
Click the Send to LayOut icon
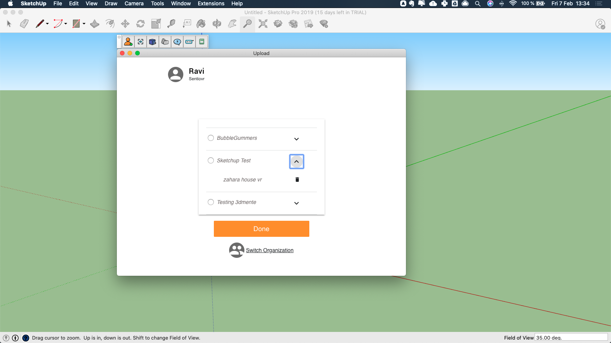pos(309,24)
